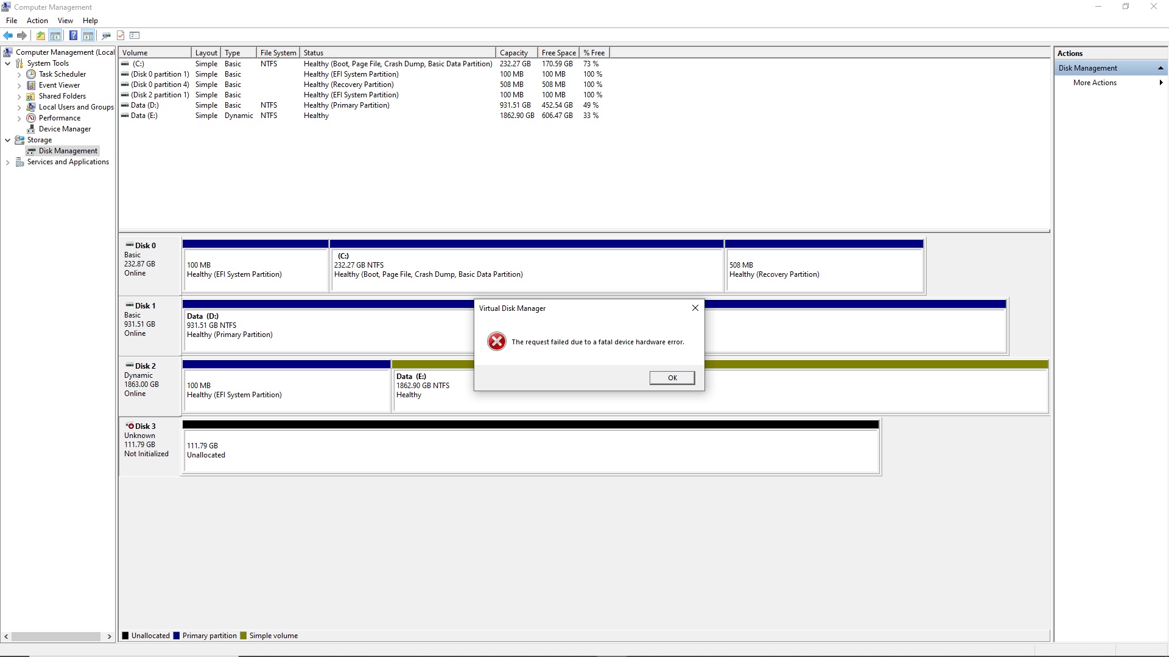Collapse the Disk Management actions section arrow

(x=1160, y=68)
